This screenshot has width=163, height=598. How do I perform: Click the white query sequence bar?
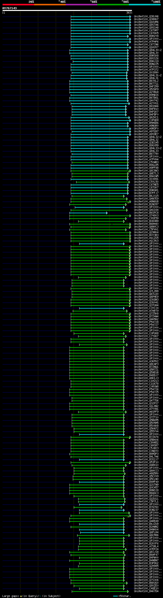click(x=67, y=10)
